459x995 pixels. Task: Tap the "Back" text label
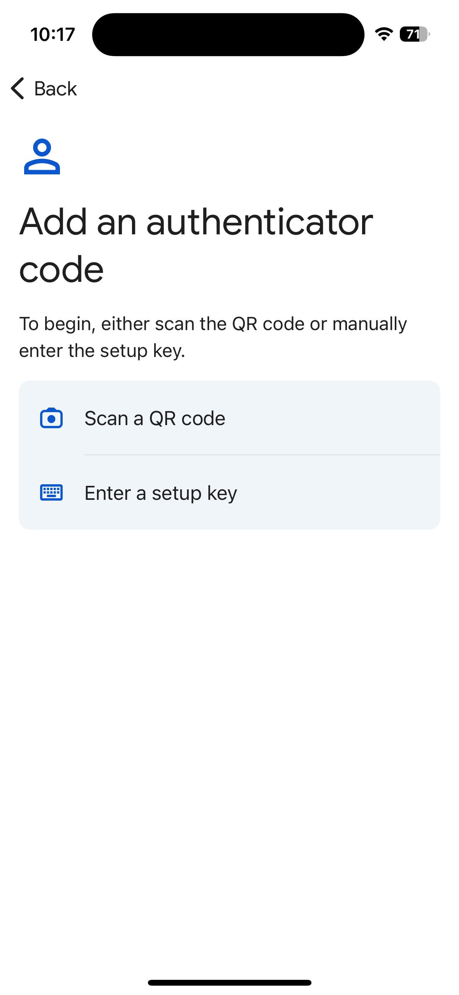tap(55, 89)
